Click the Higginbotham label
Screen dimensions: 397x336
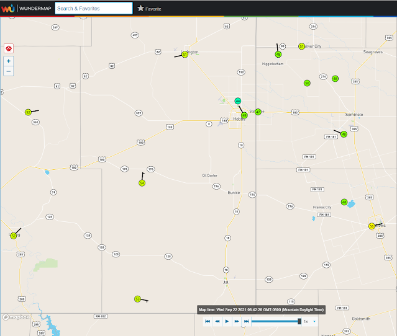(x=273, y=64)
